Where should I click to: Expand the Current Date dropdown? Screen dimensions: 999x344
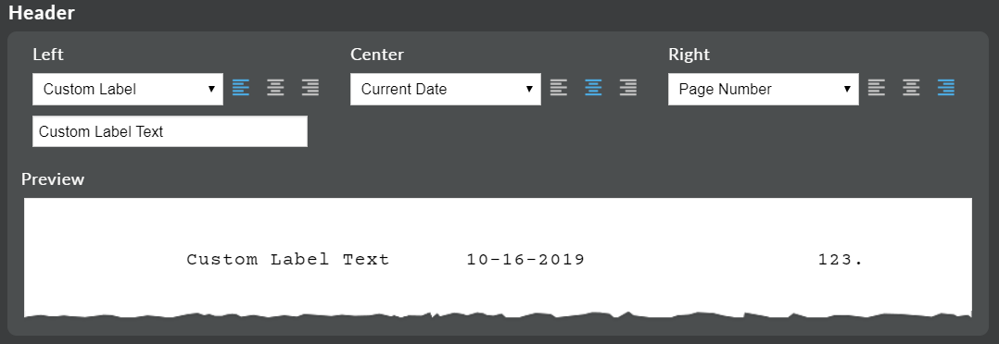tap(446, 89)
